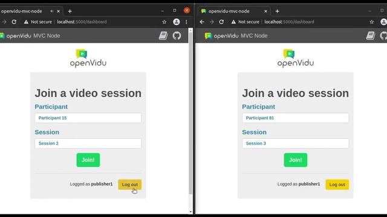Focus the Session 2 input field

pos(88,143)
